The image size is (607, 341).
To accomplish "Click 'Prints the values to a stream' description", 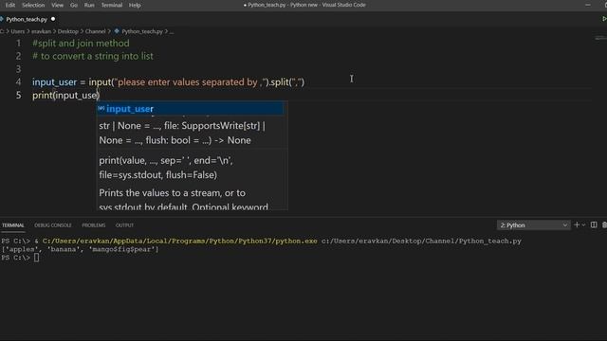I will click(x=172, y=192).
